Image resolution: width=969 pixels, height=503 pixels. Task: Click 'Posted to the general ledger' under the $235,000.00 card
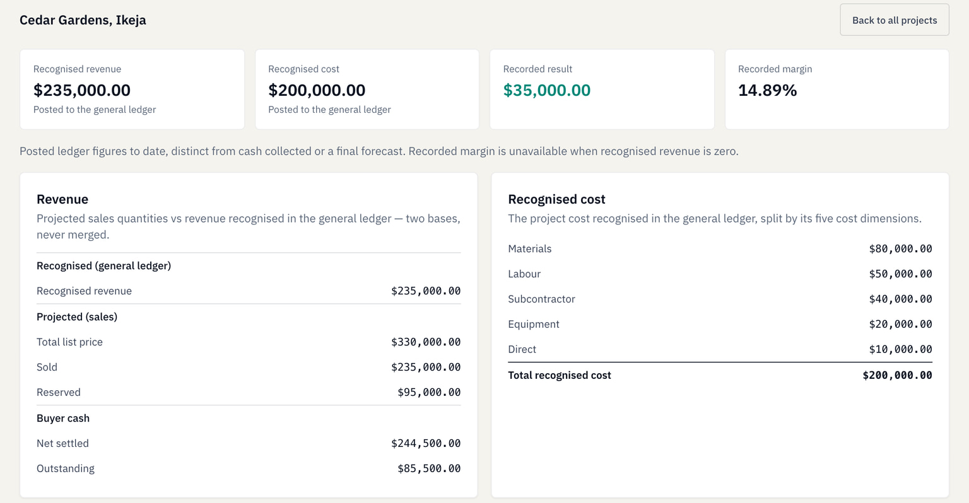coord(95,110)
